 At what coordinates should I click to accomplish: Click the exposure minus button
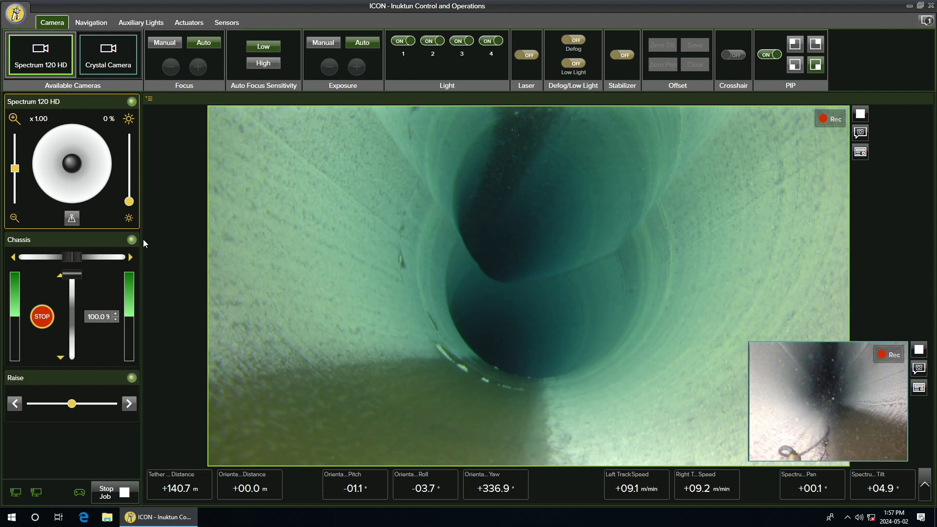pos(329,67)
